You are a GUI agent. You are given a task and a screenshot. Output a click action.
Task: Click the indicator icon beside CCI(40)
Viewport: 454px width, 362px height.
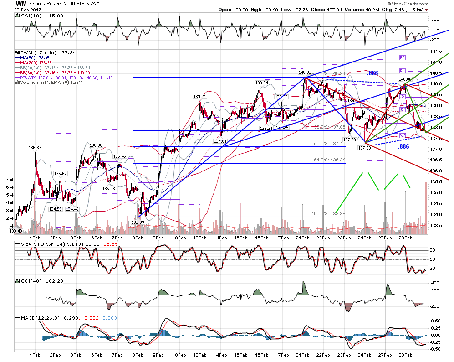pos(18,281)
